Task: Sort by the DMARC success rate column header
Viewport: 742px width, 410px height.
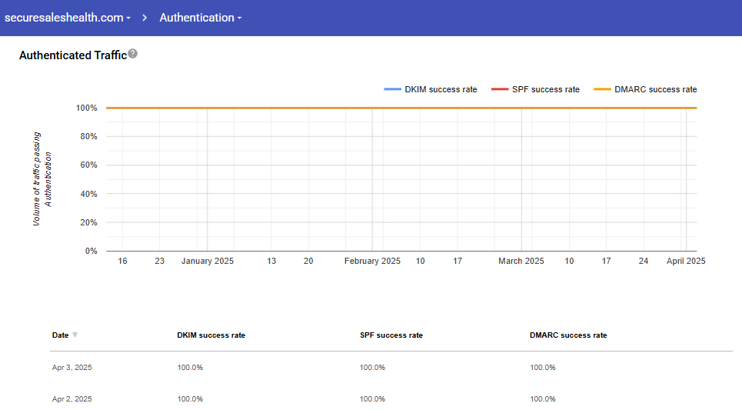Action: 568,335
